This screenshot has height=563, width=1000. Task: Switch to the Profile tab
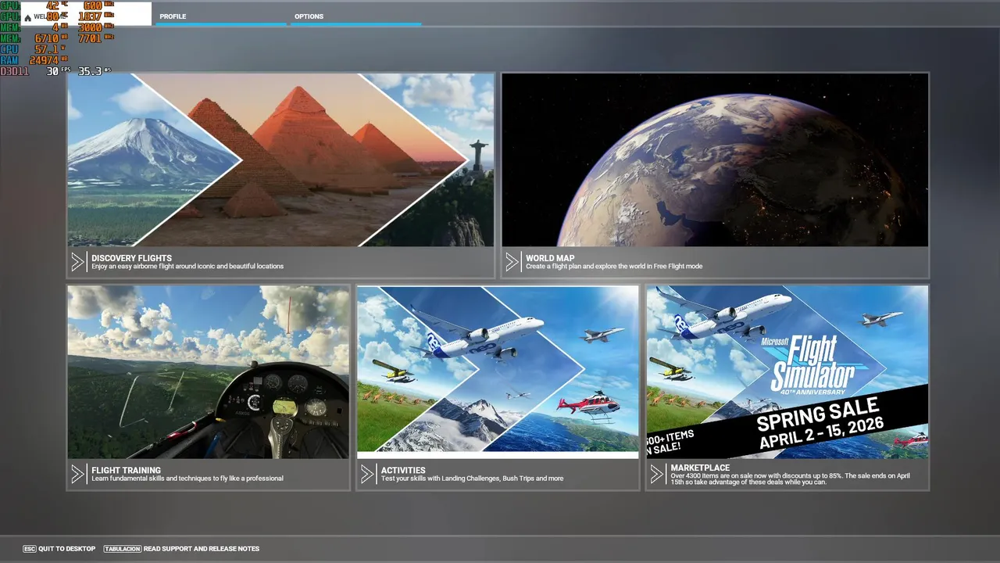pos(221,16)
